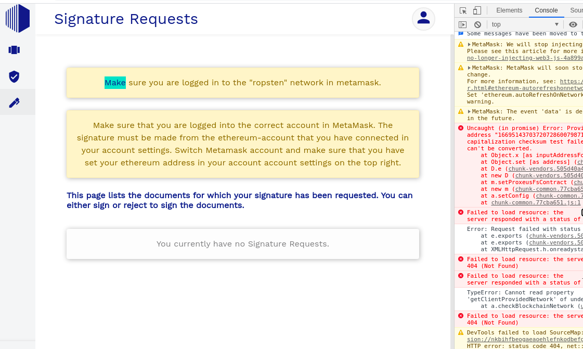Viewport: 583px width, 349px height.
Task: Click the error icon on the first '404 (Not Found)' message
Action: 461,259
